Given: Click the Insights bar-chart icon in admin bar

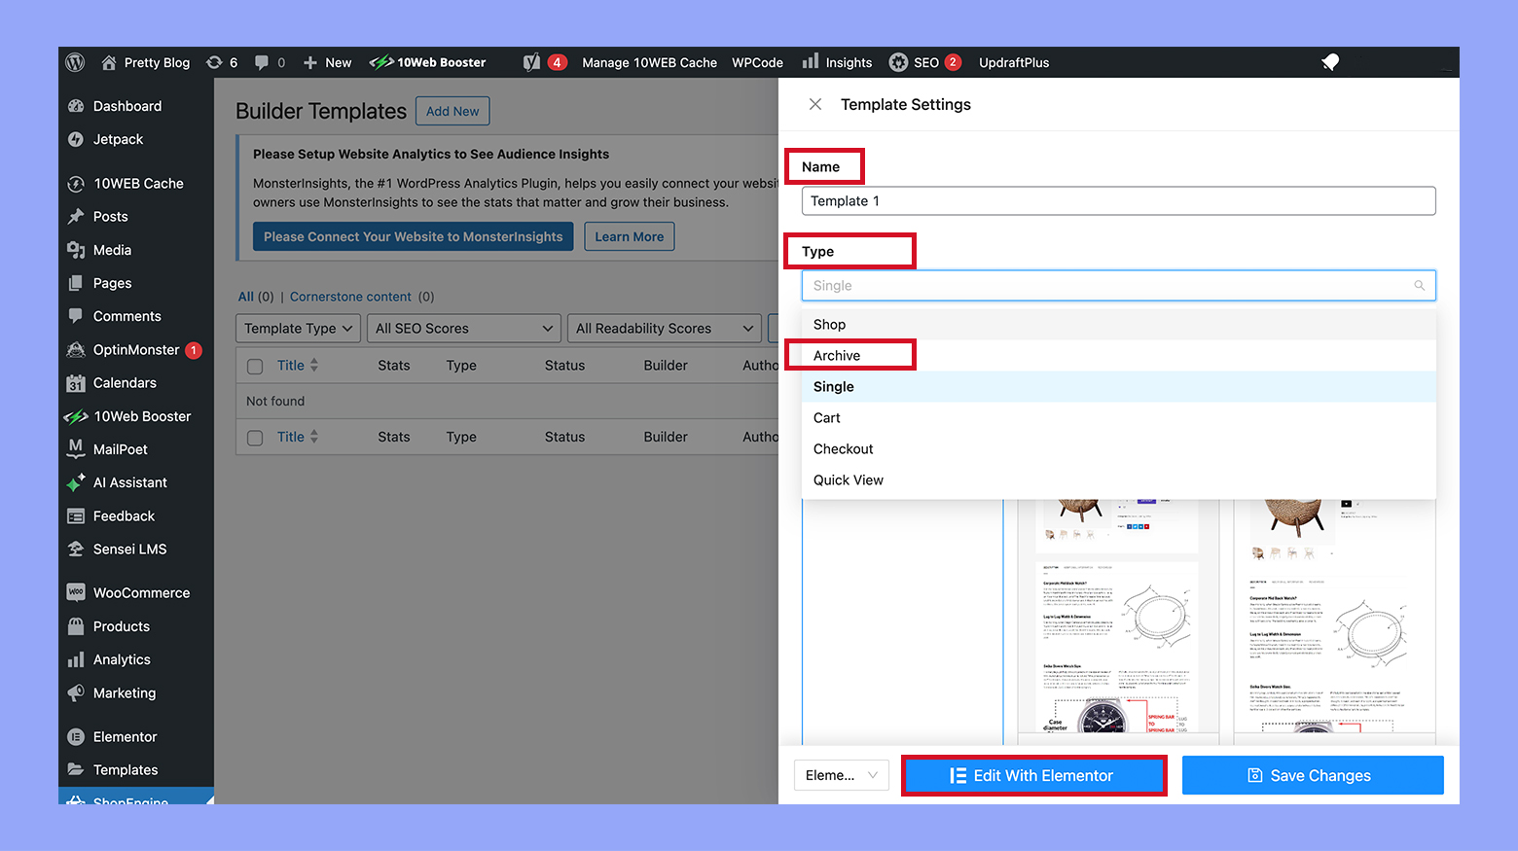Looking at the screenshot, I should click(x=813, y=62).
